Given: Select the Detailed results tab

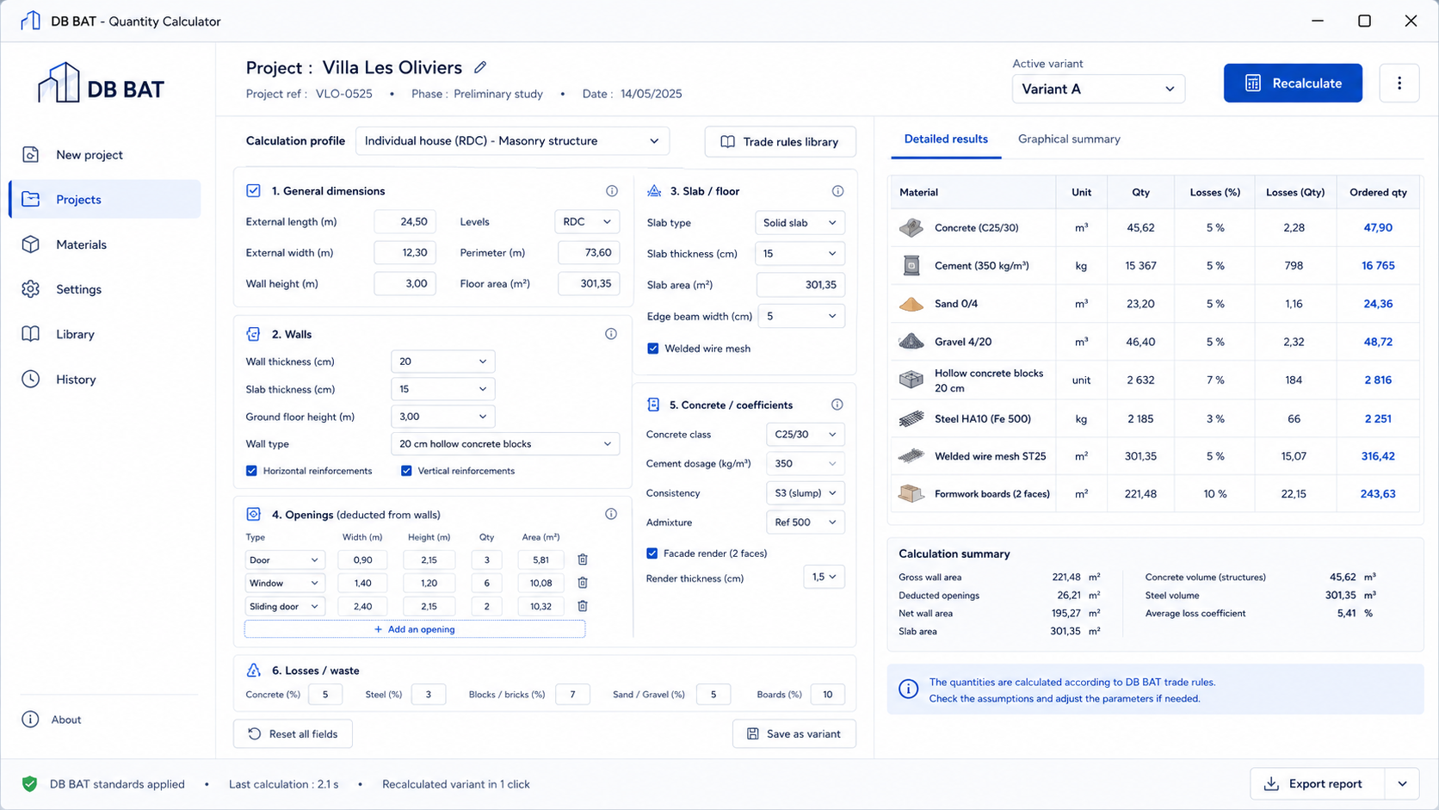Looking at the screenshot, I should (x=946, y=139).
